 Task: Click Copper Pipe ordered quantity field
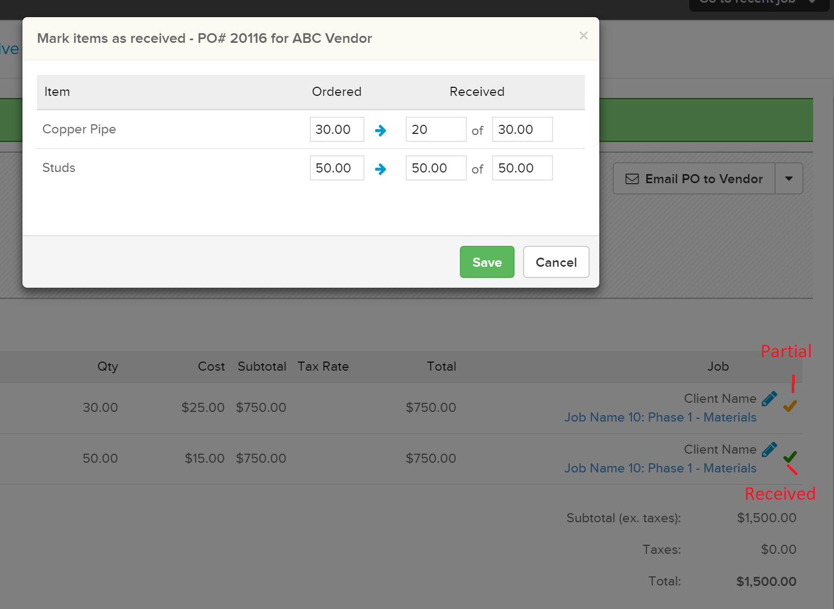tap(337, 129)
